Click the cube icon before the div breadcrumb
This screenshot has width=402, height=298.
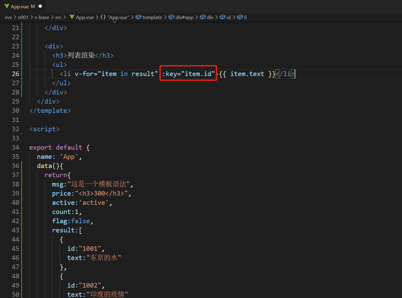[203, 17]
